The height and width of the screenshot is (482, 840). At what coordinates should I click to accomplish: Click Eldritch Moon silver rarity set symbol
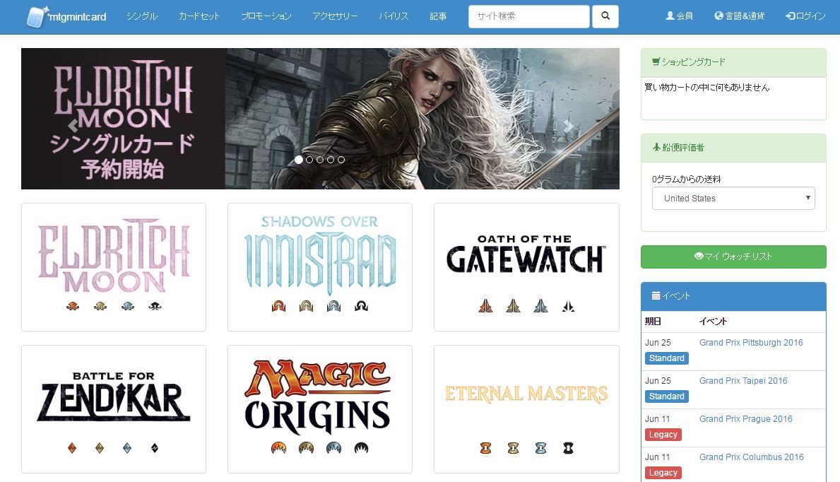pyautogui.click(x=127, y=306)
